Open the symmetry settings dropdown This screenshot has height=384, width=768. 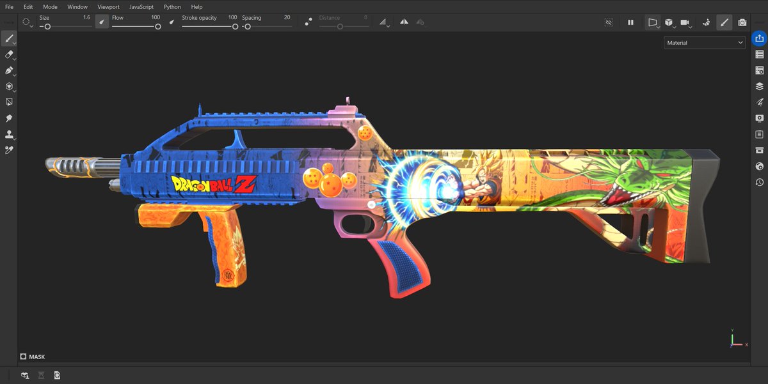[383, 22]
